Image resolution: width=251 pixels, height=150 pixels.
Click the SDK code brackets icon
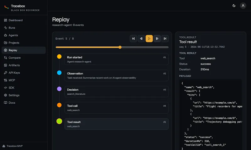[5, 88]
